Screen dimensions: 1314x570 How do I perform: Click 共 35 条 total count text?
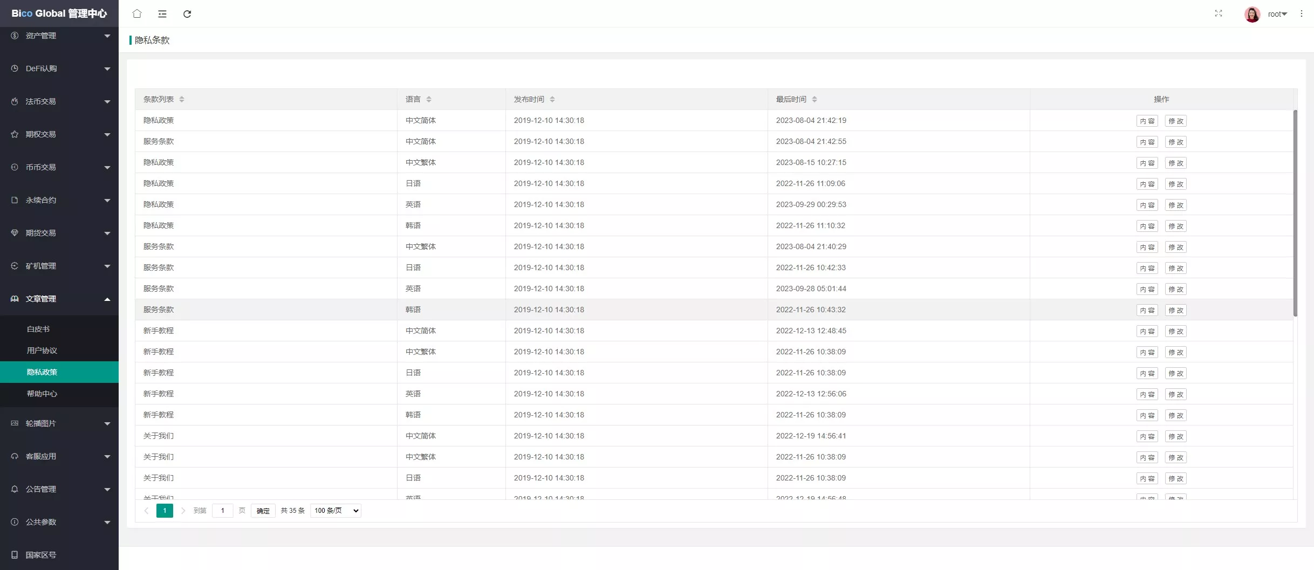pos(293,511)
